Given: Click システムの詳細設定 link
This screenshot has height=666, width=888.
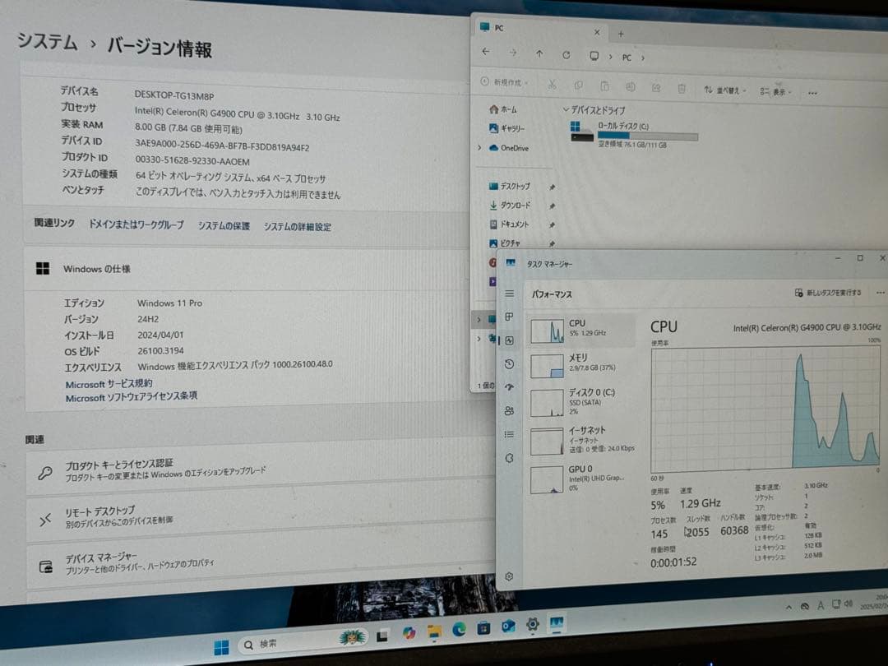Looking at the screenshot, I should point(298,226).
